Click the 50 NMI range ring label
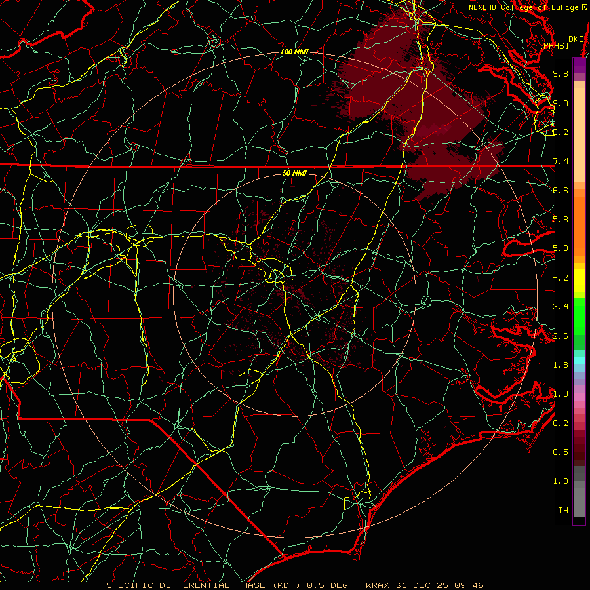Screen dimensions: 590x590 (294, 174)
